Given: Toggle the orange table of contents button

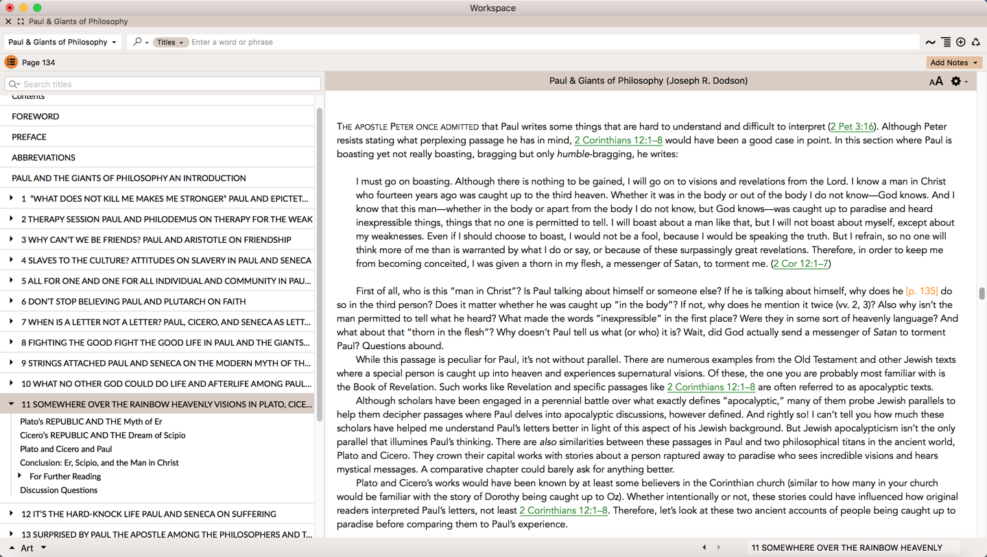Looking at the screenshot, I should click(x=11, y=62).
